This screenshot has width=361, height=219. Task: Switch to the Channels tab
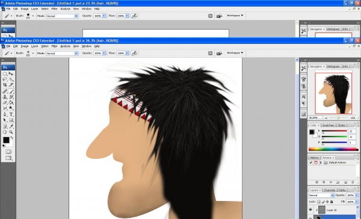pyautogui.click(x=329, y=190)
